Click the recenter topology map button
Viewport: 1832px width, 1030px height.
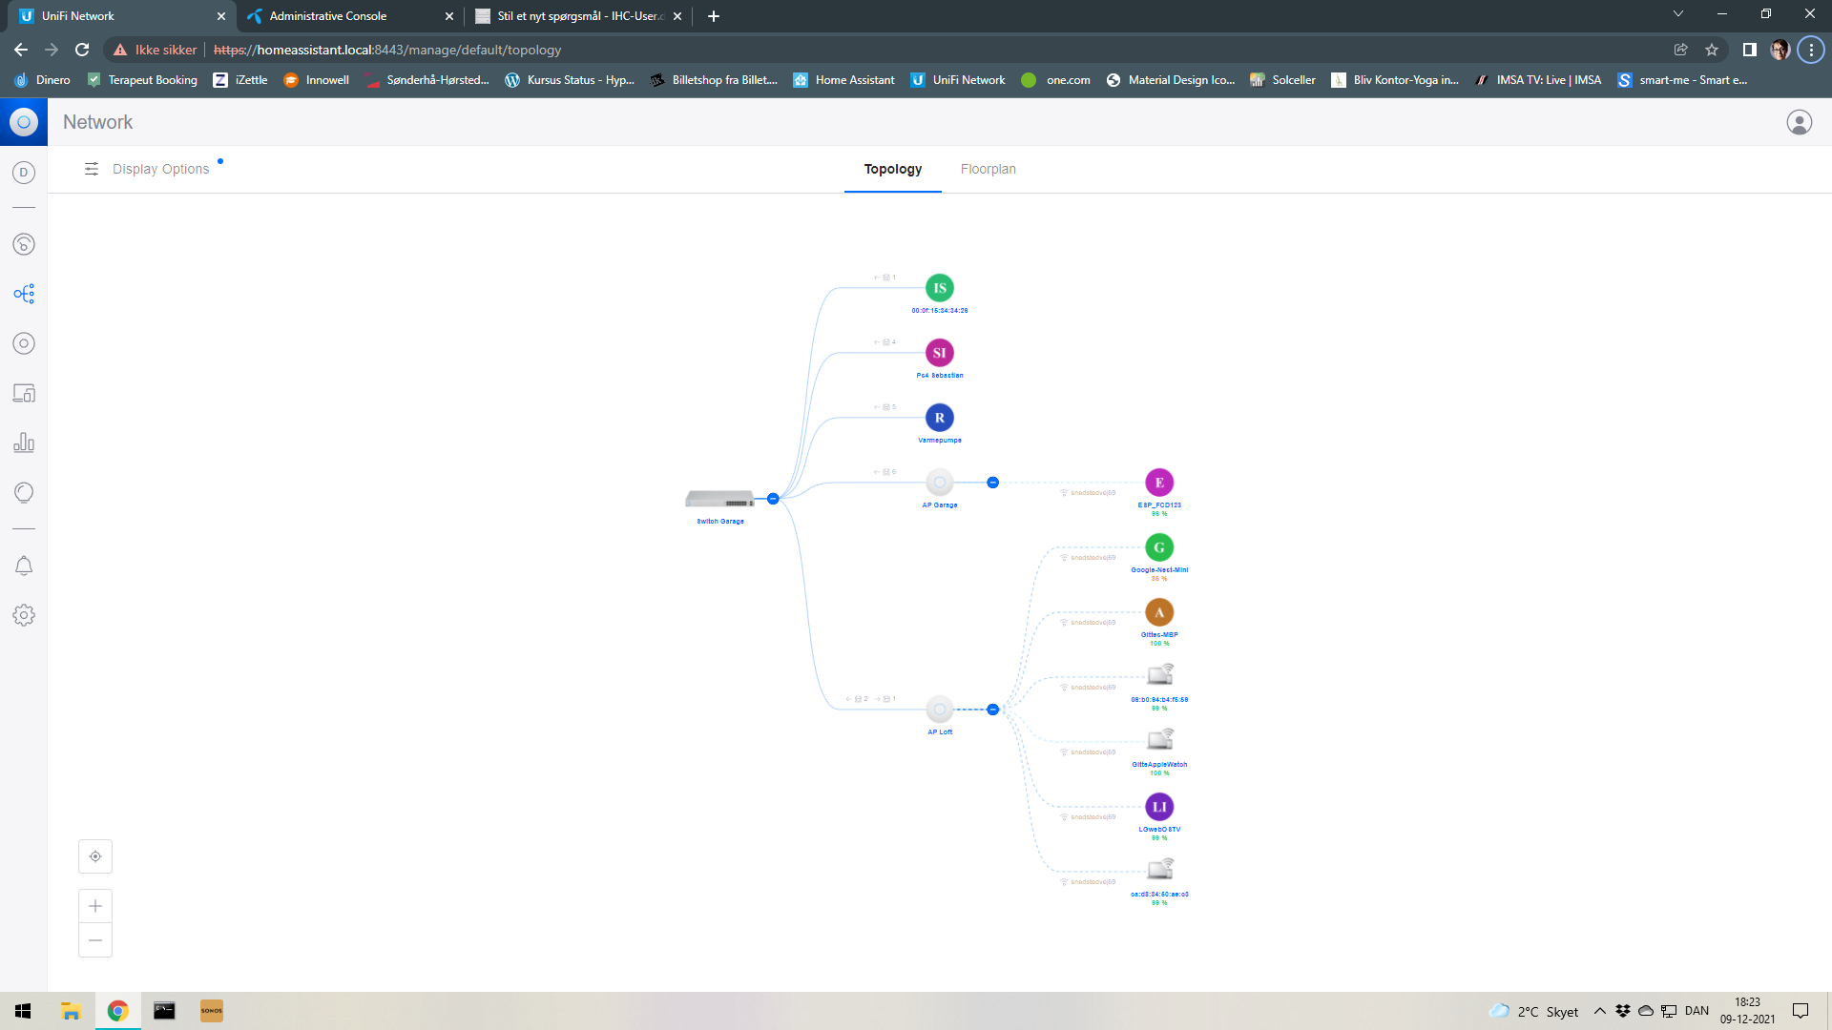point(95,856)
